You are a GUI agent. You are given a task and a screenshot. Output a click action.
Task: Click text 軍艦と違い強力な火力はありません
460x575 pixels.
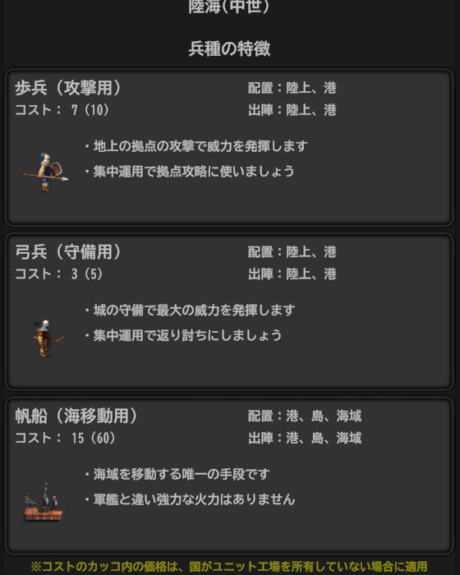194,499
